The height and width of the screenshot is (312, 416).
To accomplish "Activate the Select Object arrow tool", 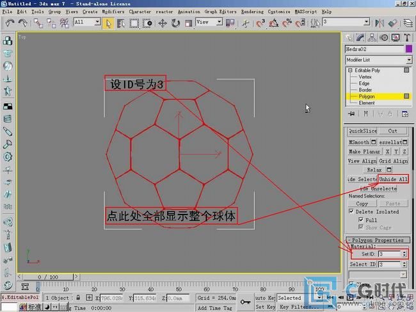I will click(108, 23).
